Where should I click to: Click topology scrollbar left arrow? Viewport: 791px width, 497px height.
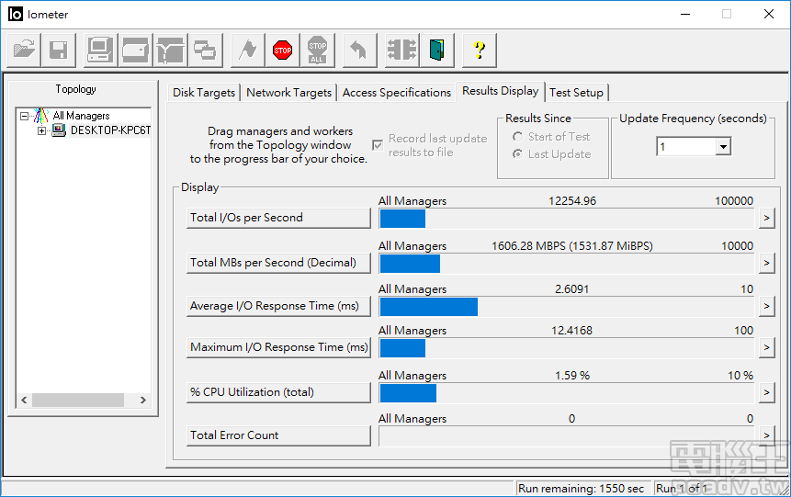point(24,401)
